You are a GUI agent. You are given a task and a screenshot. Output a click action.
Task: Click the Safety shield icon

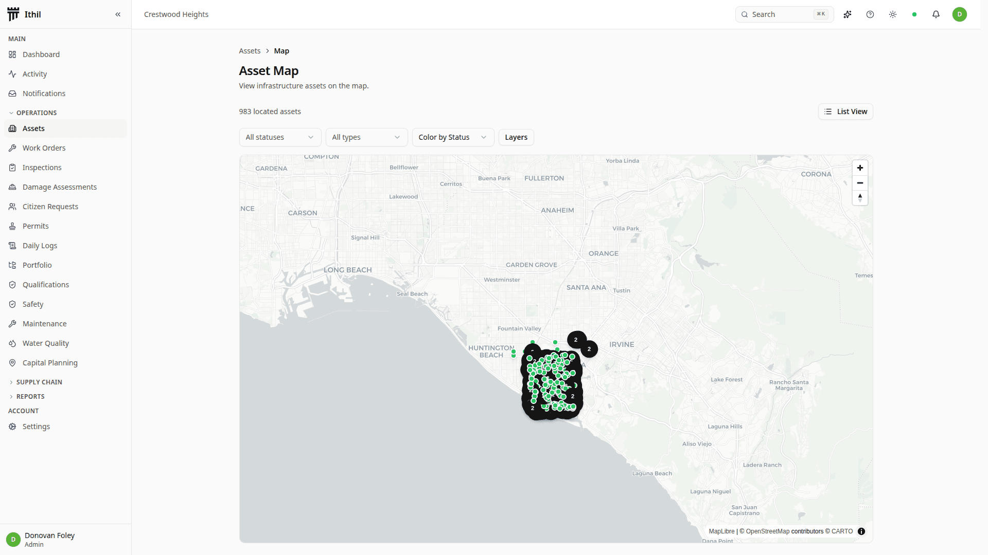tap(12, 304)
